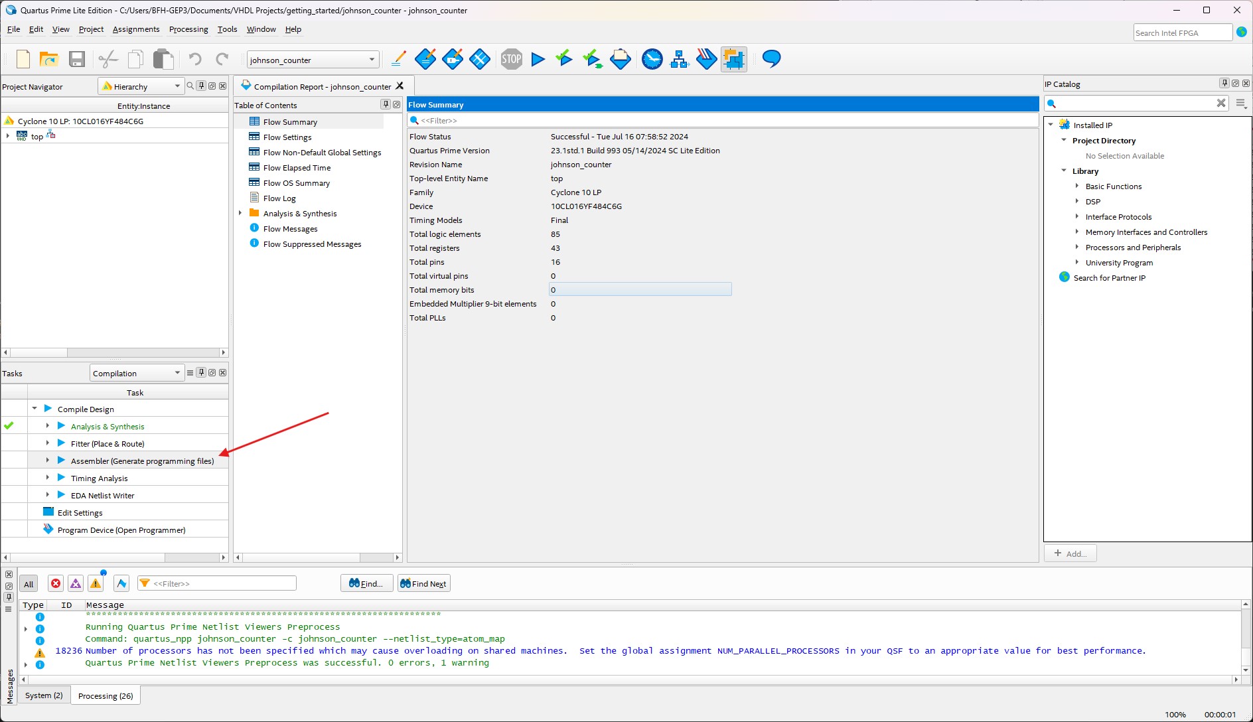Image resolution: width=1253 pixels, height=722 pixels.
Task: Click the New file toolbar icon
Action: click(23, 60)
